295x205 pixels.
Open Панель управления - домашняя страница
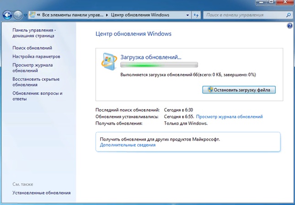click(34, 33)
